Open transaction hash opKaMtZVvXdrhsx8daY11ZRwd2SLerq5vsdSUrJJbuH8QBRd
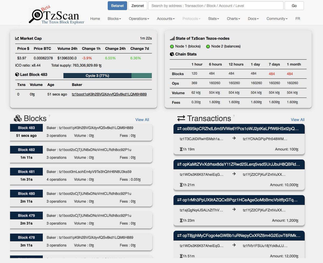This screenshot has height=263, width=323. 241,164
